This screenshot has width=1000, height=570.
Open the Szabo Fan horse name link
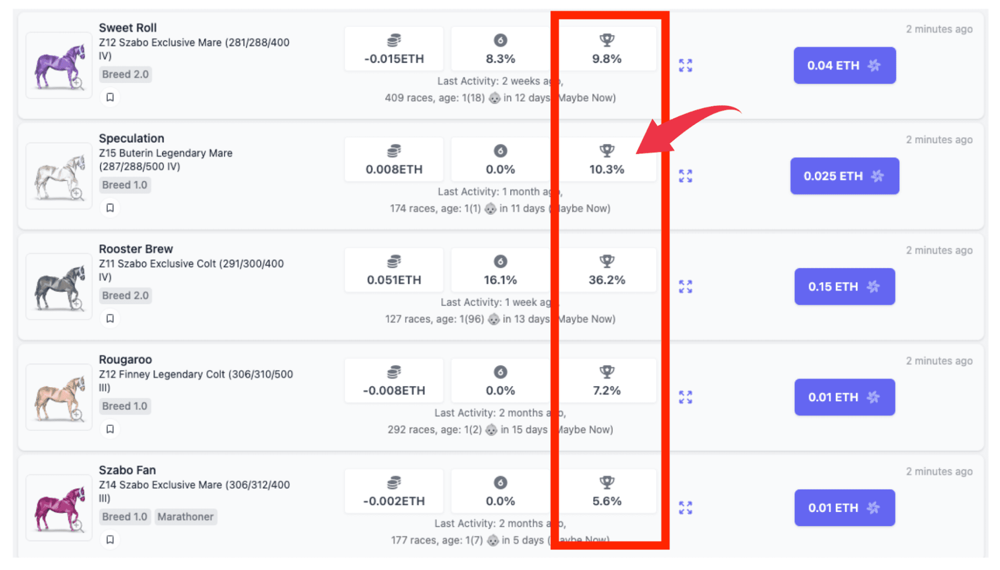(127, 470)
